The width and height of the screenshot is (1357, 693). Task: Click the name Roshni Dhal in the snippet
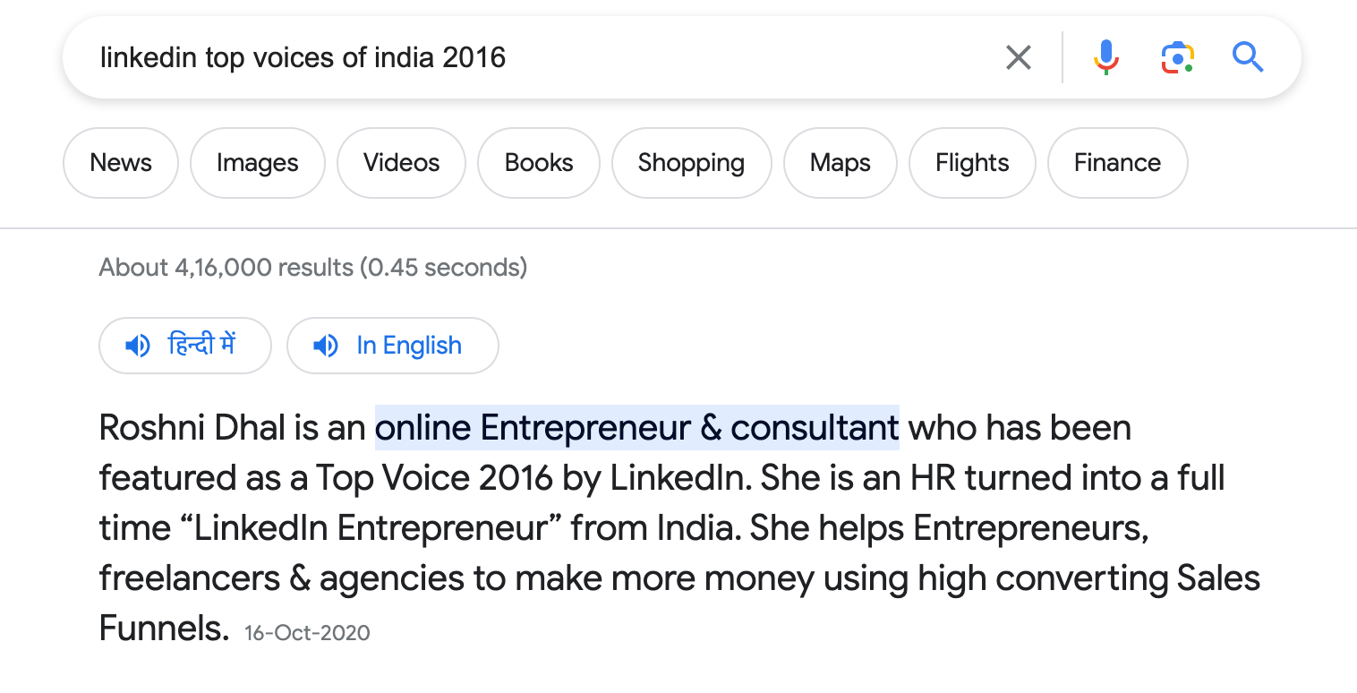(x=191, y=428)
